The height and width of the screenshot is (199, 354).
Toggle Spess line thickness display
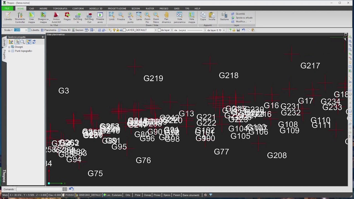(167, 195)
